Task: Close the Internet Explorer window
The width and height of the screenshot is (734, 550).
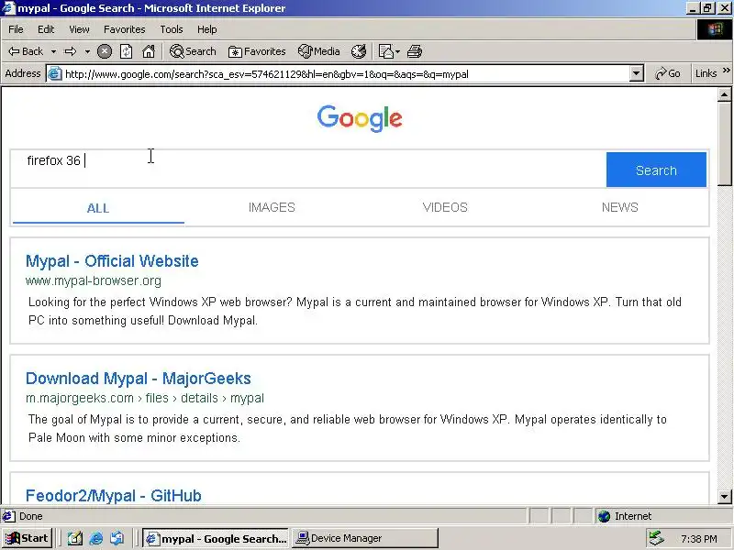Action: (723, 8)
